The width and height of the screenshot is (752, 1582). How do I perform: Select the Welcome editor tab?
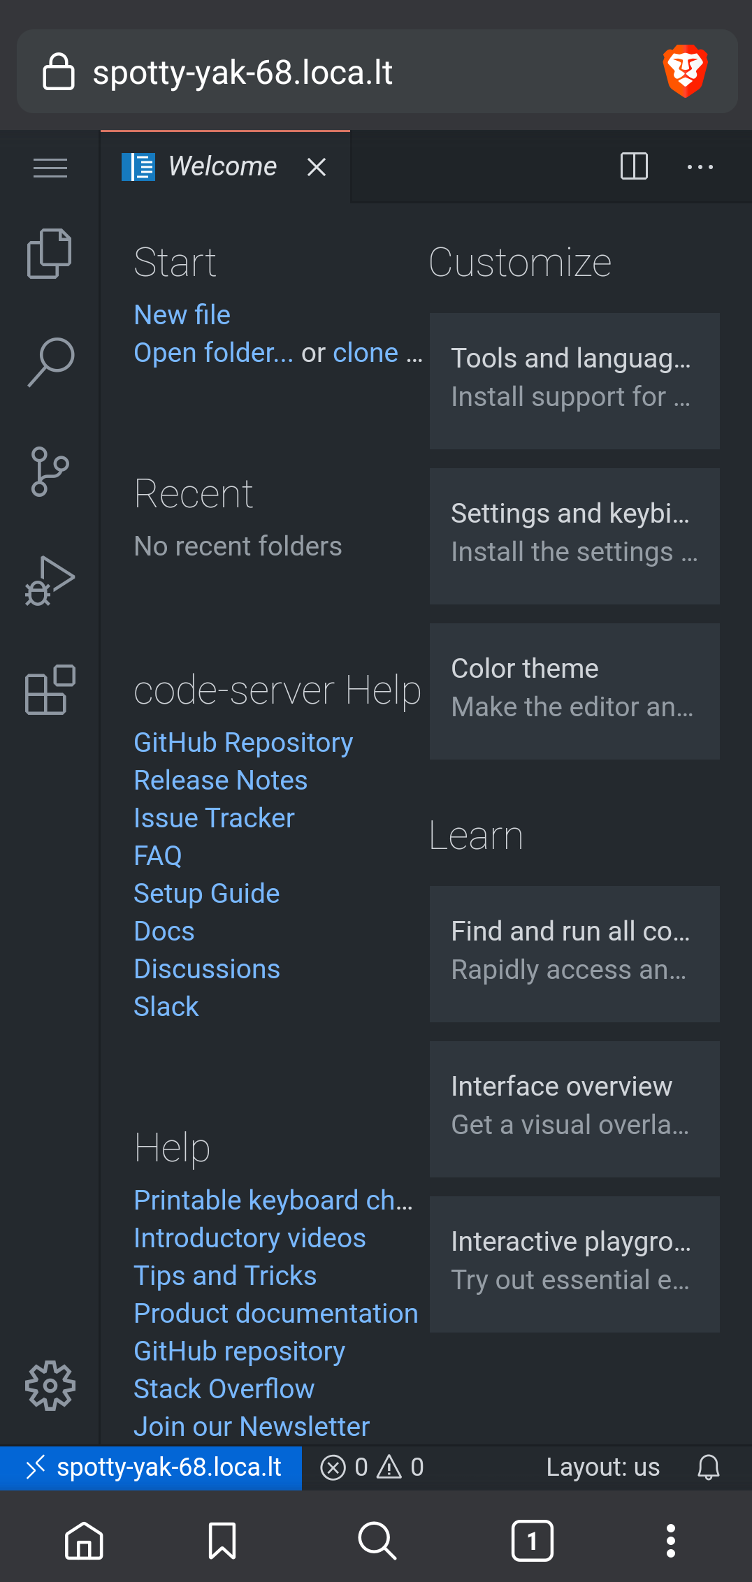pos(225,167)
